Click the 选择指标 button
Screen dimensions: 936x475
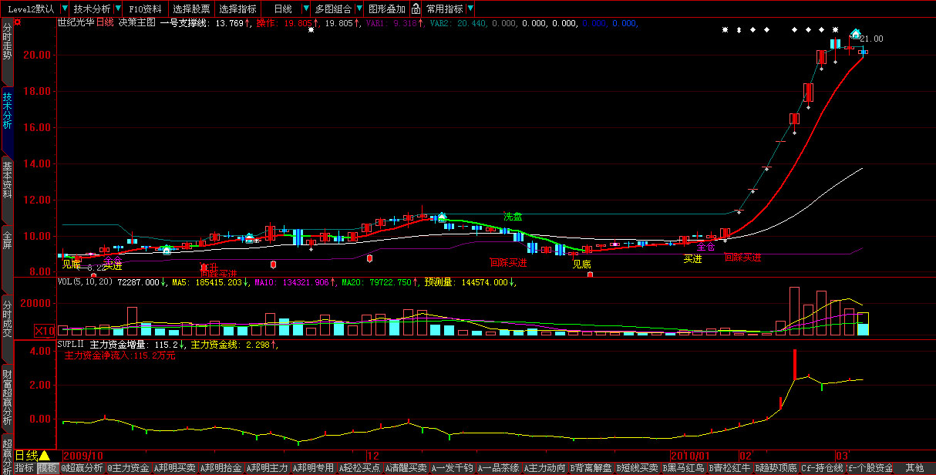pos(237,9)
